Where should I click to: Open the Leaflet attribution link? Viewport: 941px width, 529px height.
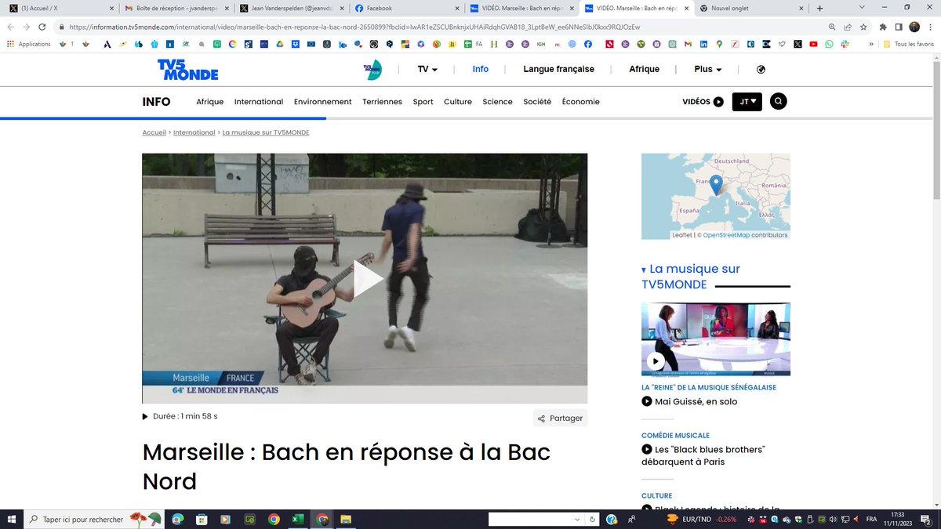click(x=682, y=235)
